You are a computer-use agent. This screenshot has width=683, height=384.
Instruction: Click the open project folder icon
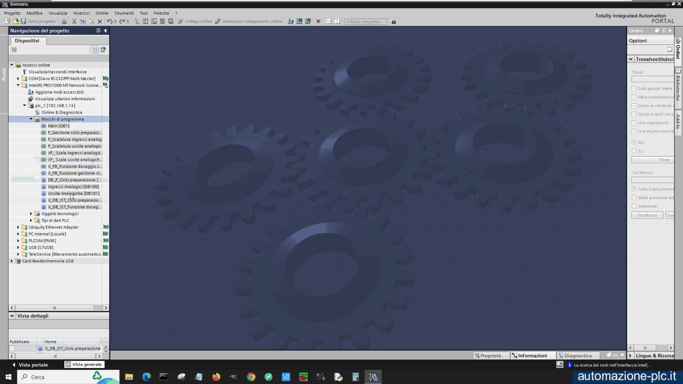click(16, 21)
